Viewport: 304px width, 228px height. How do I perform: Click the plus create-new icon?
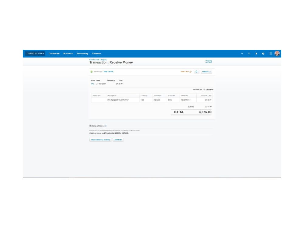[242, 54]
